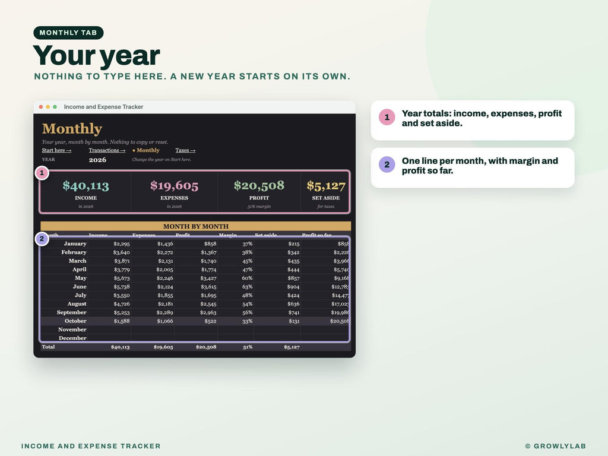Select the July row label

[80, 295]
